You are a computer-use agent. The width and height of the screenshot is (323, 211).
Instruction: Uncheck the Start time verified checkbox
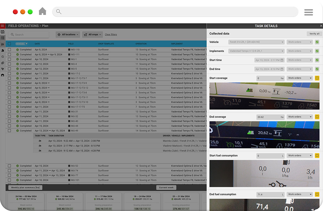pyautogui.click(x=317, y=60)
